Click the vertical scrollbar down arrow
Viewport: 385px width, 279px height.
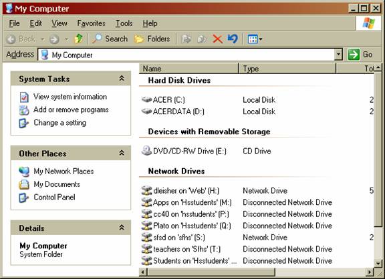[378, 264]
